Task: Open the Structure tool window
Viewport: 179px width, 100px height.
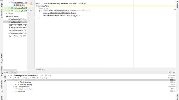Action: point(2,58)
